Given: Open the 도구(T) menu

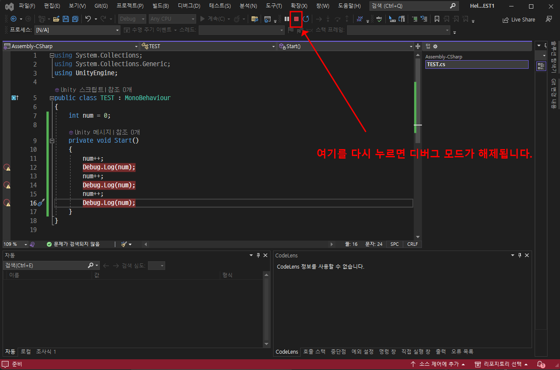Looking at the screenshot, I should [x=274, y=6].
